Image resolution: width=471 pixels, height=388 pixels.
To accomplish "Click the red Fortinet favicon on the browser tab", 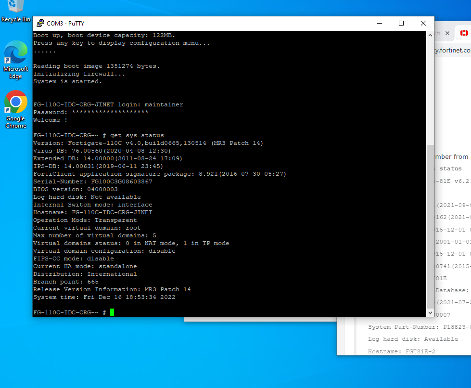I will pos(463,34).
